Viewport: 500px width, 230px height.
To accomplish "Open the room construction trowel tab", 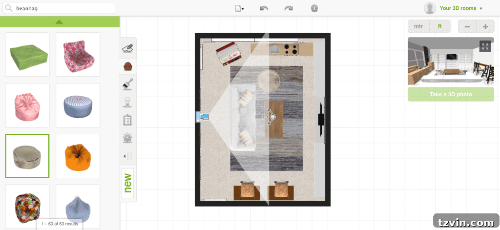I will point(127,48).
